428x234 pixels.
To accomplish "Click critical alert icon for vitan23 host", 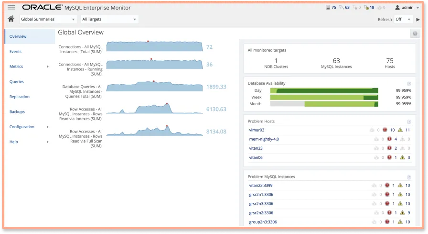I will [x=389, y=148].
